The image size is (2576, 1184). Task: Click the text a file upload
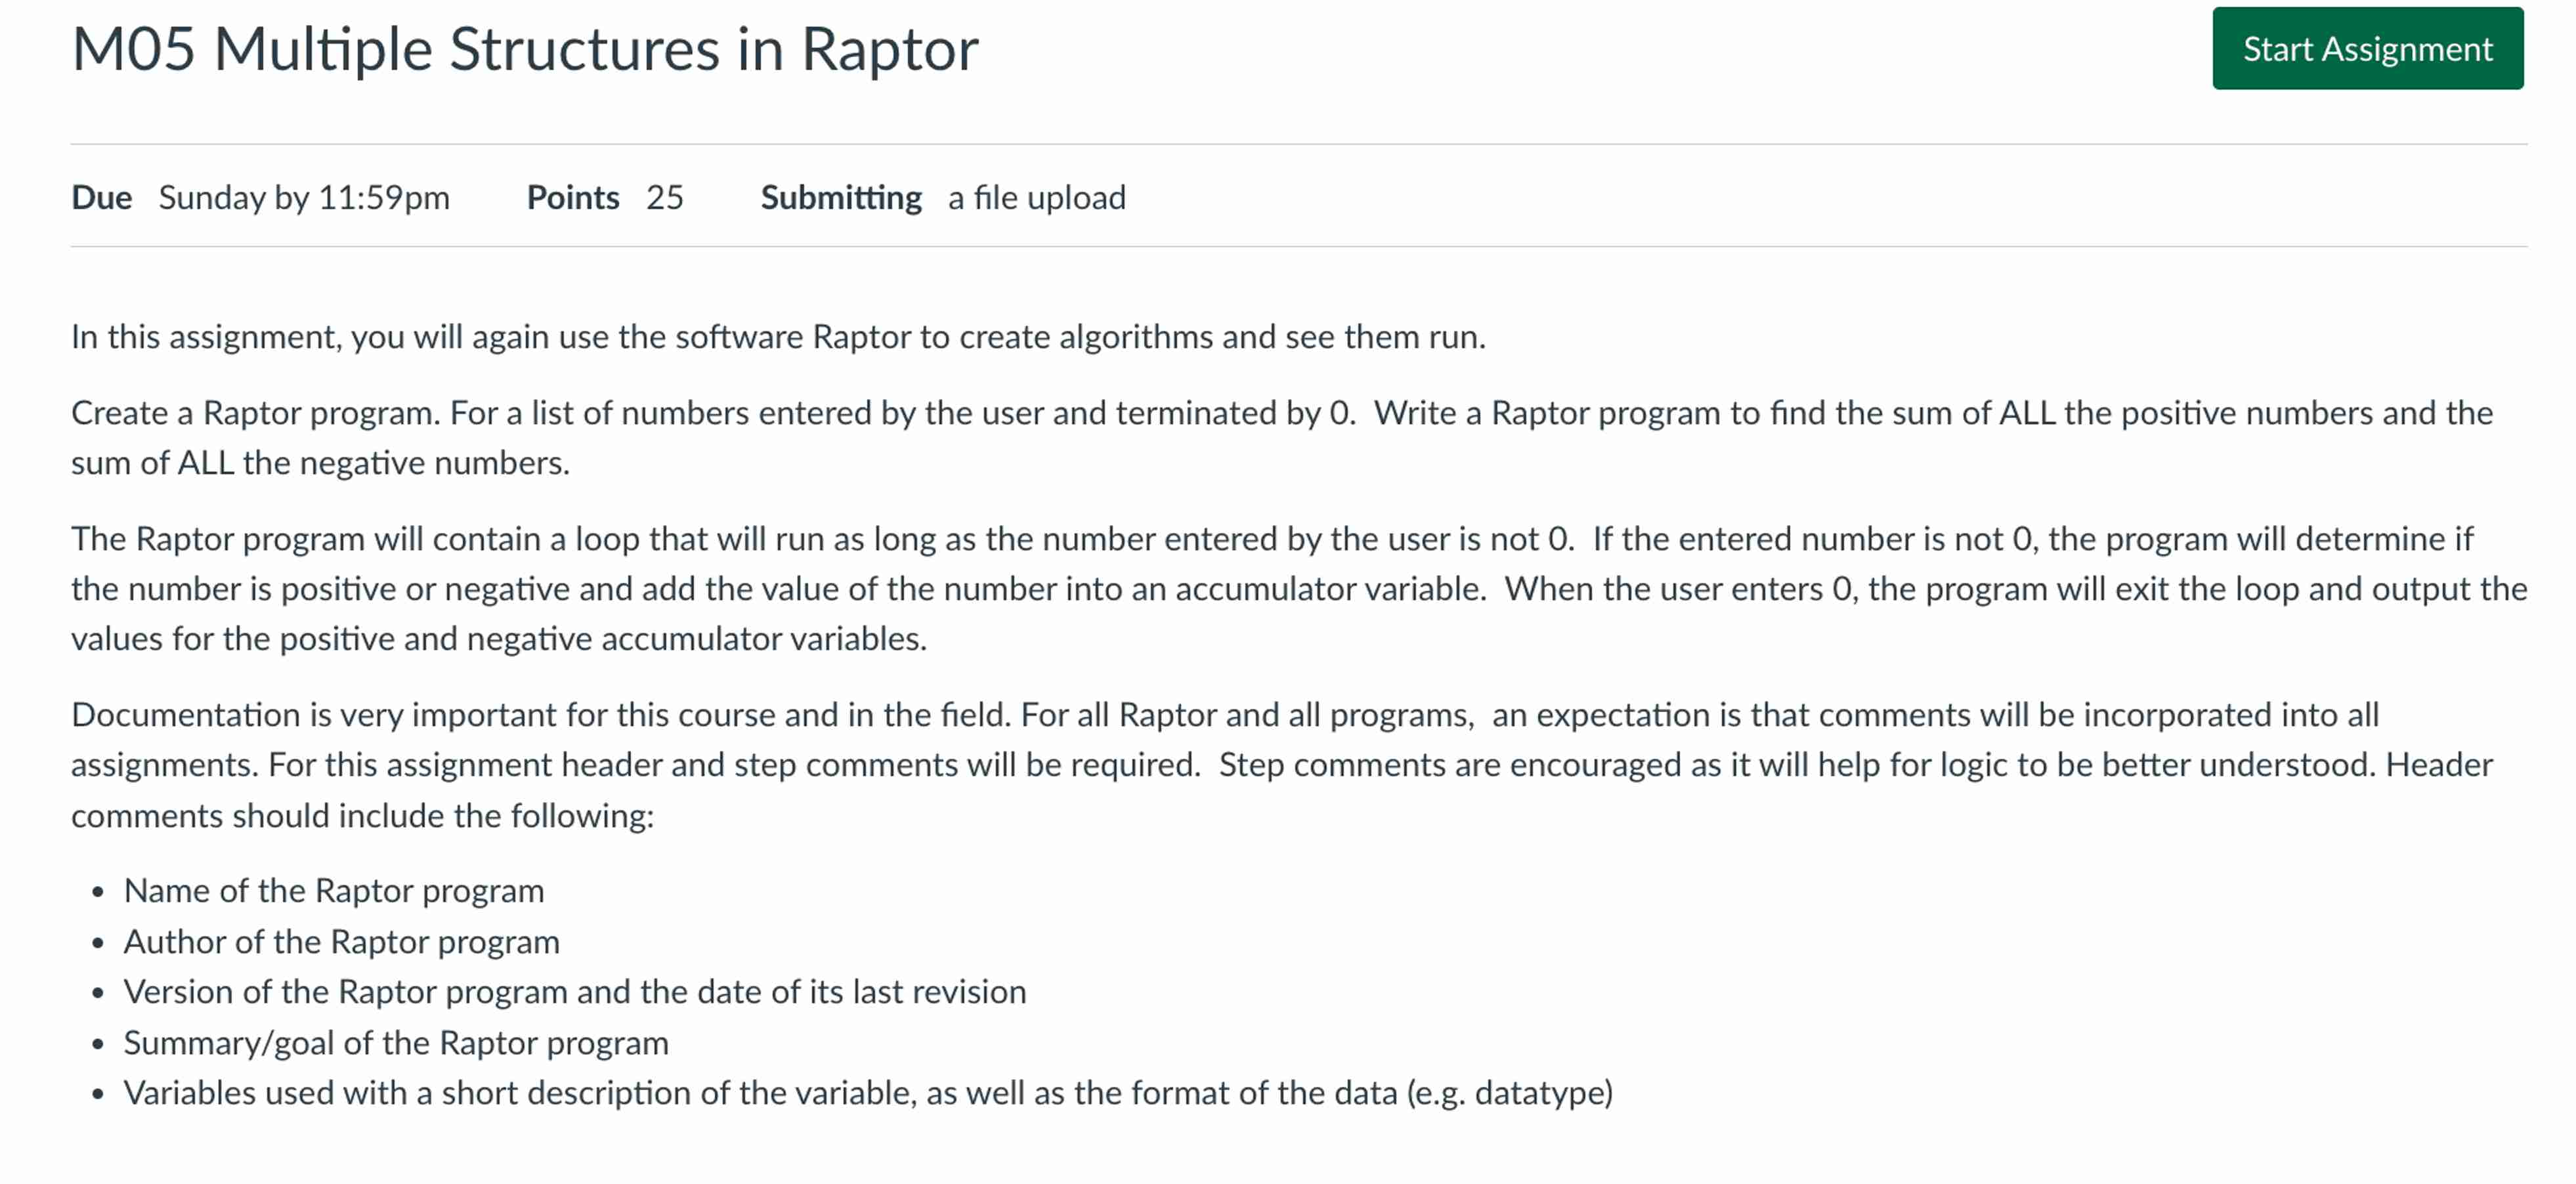[1036, 197]
